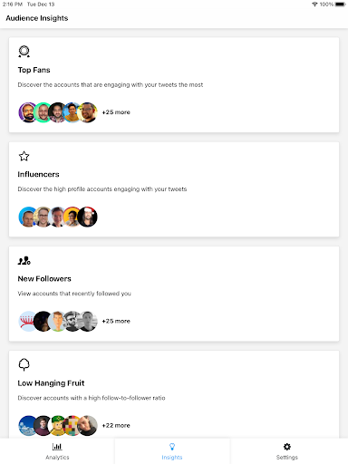
Task: Open '+25 more' in New Followers
Action: pos(116,321)
